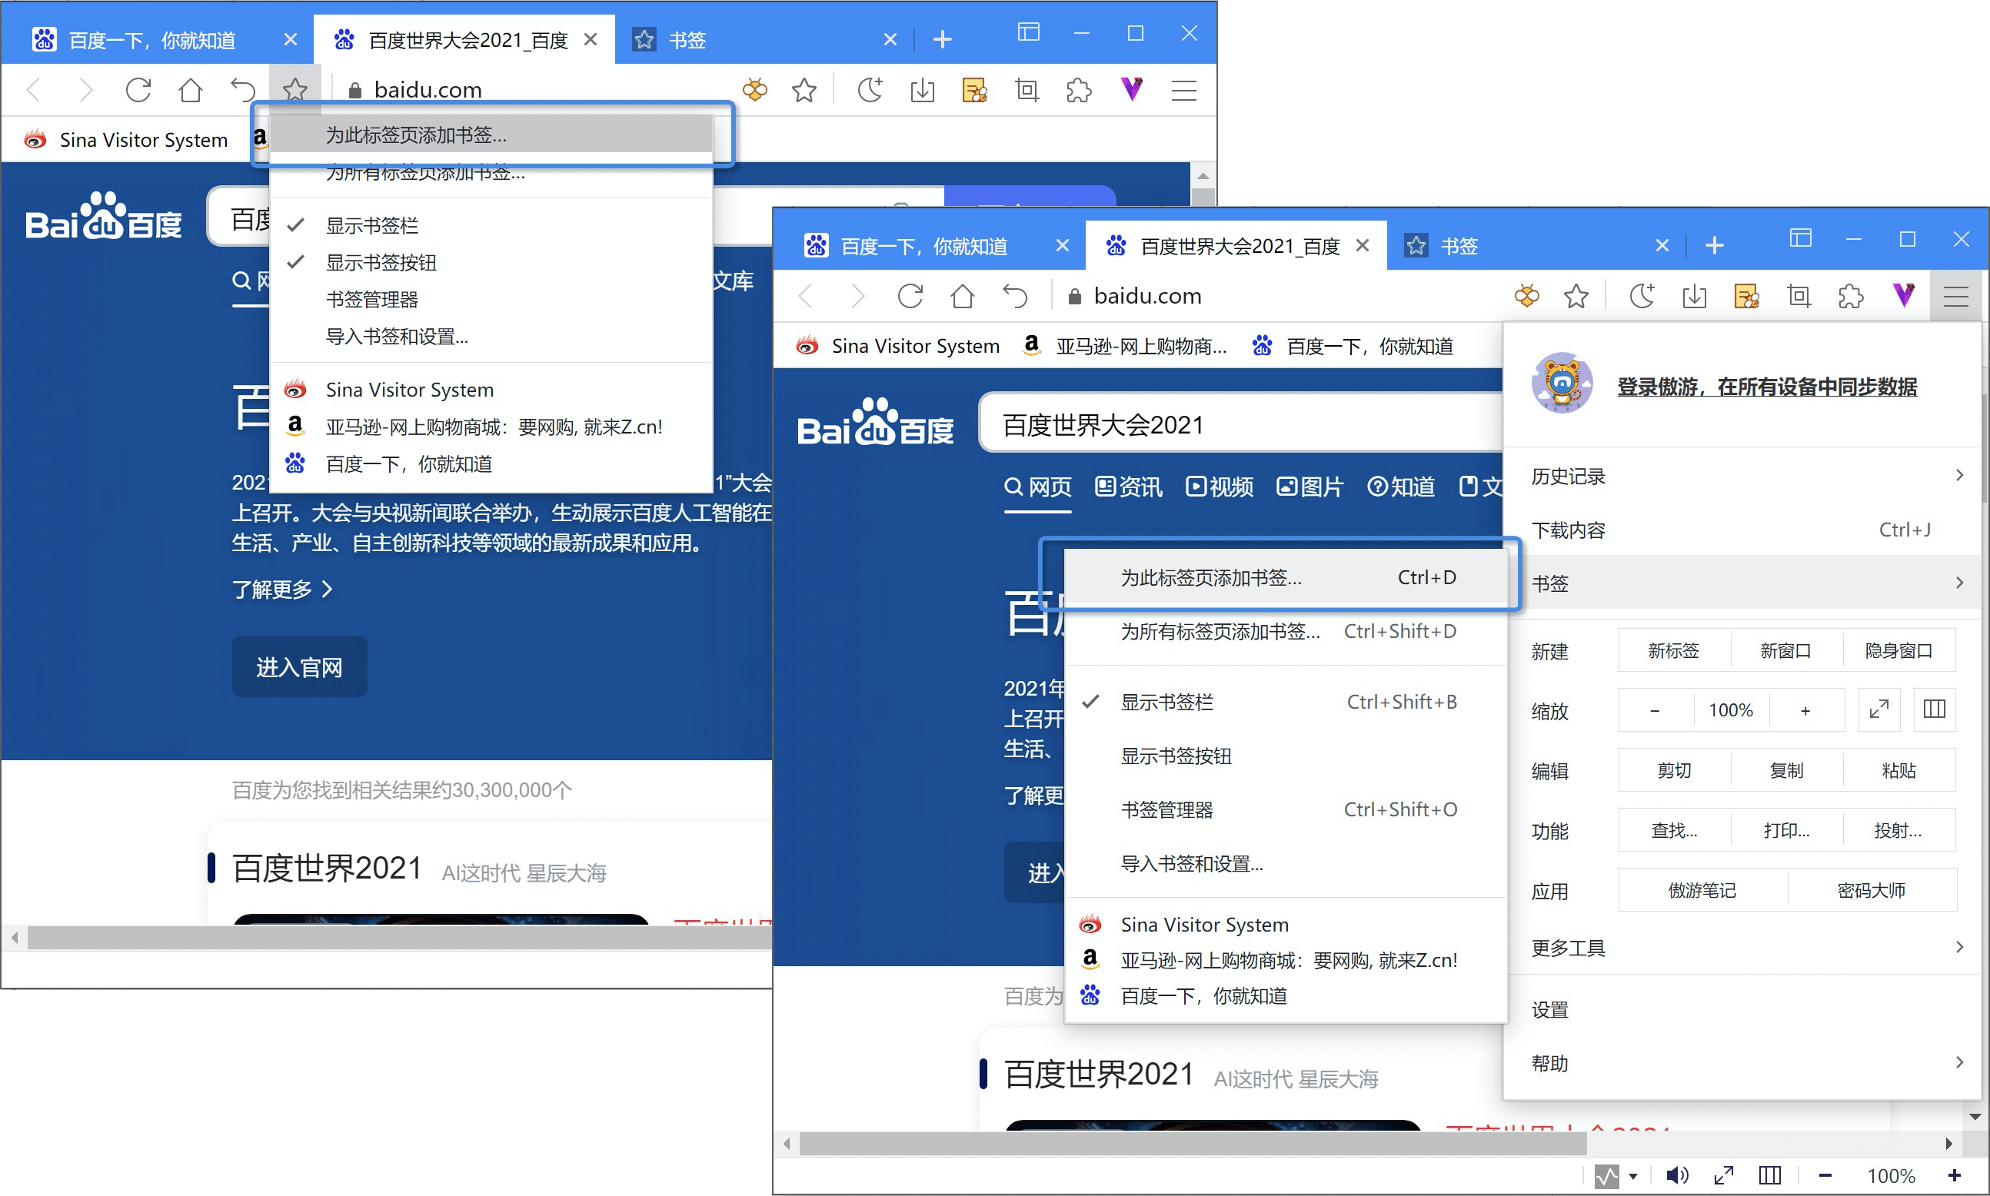The image size is (1990, 1196).
Task: Toggle 显示书签按钮 in the back window's dropdown
Action: tap(491, 263)
